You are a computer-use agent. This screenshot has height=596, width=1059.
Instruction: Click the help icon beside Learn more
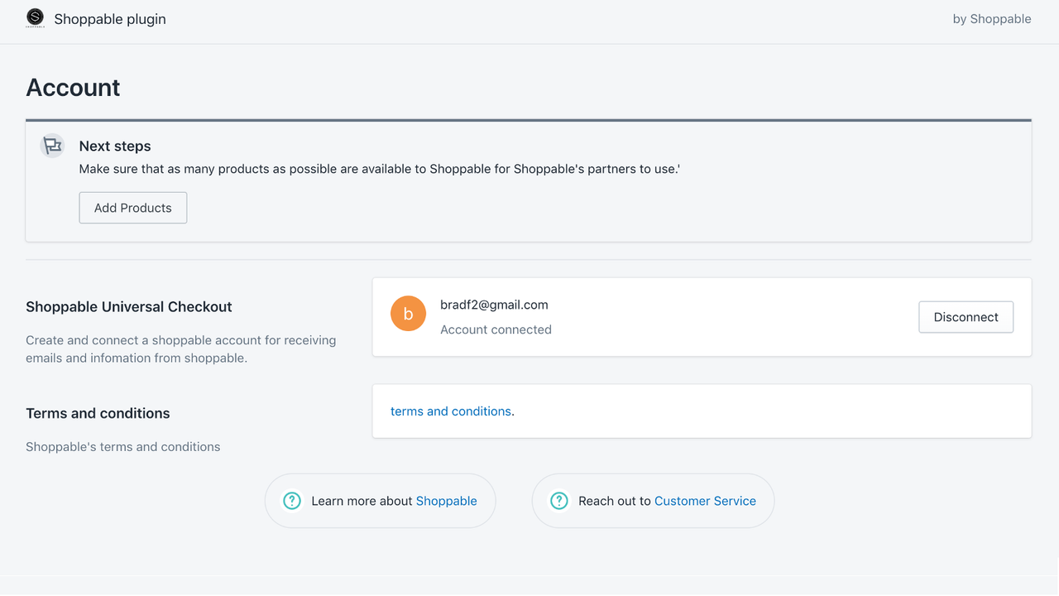tap(291, 501)
